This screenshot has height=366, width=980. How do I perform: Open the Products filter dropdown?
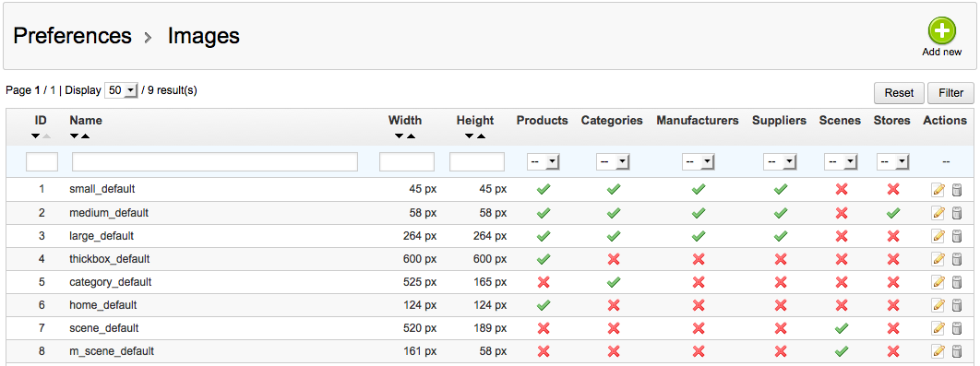click(x=544, y=162)
